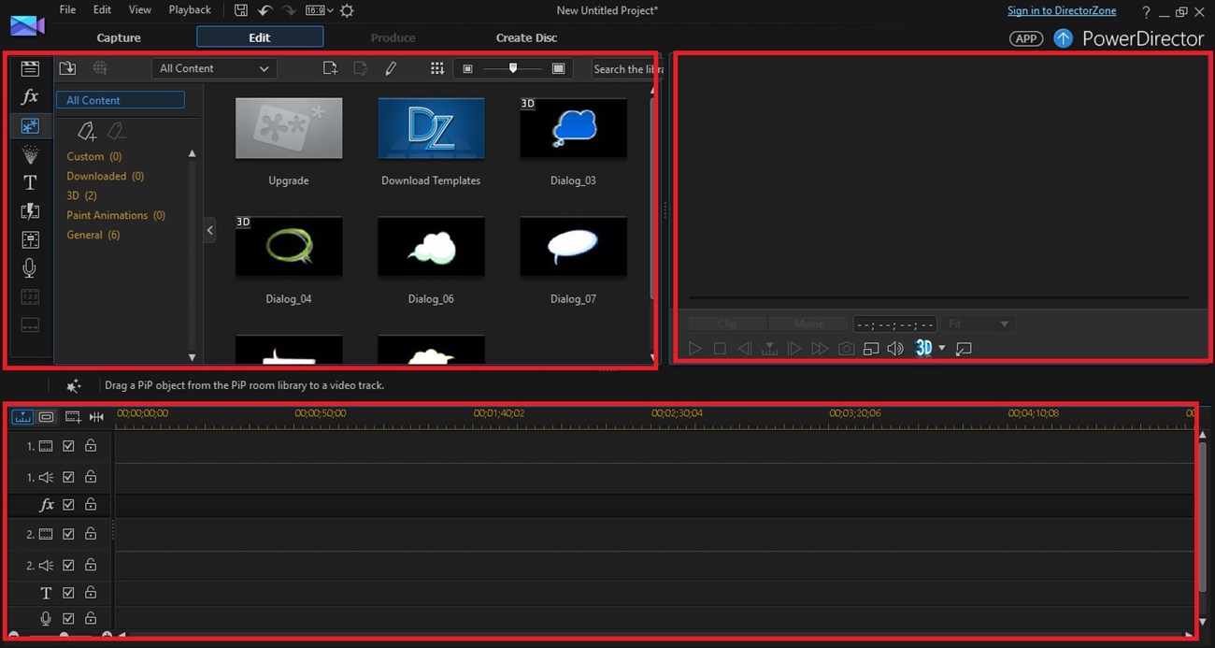Viewport: 1215px width, 648px height.
Task: Click the volume speaker icon in preview
Action: (895, 349)
